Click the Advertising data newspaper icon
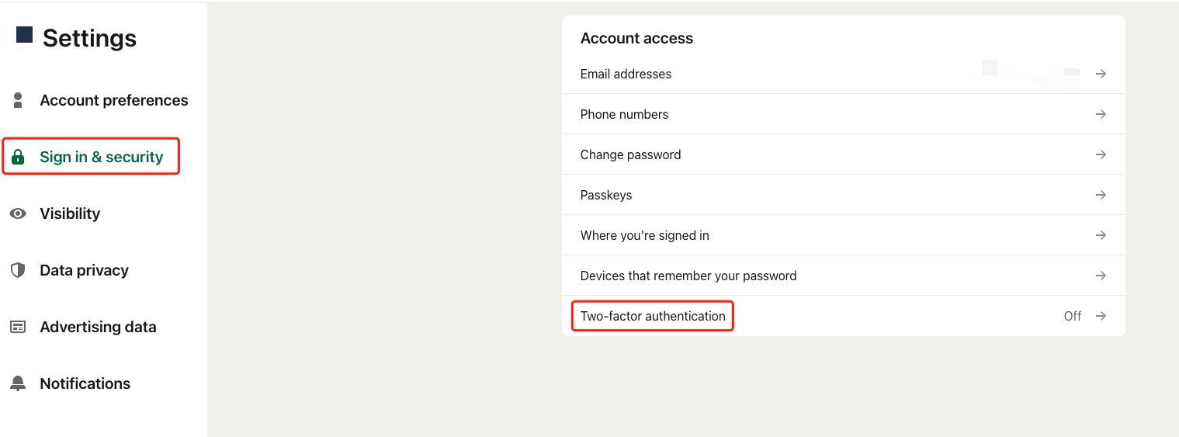 tap(18, 327)
